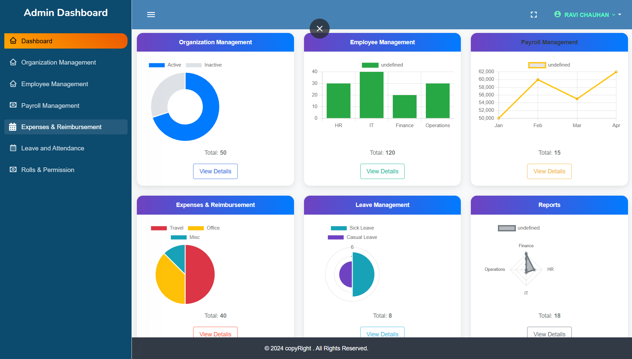
Task: Click the hamburger menu icon
Action: coord(151,15)
